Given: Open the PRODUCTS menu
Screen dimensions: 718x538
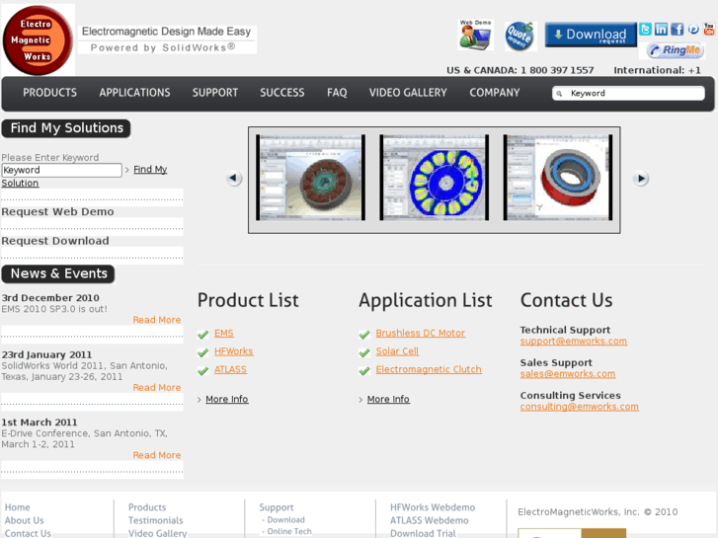Looking at the screenshot, I should point(50,93).
